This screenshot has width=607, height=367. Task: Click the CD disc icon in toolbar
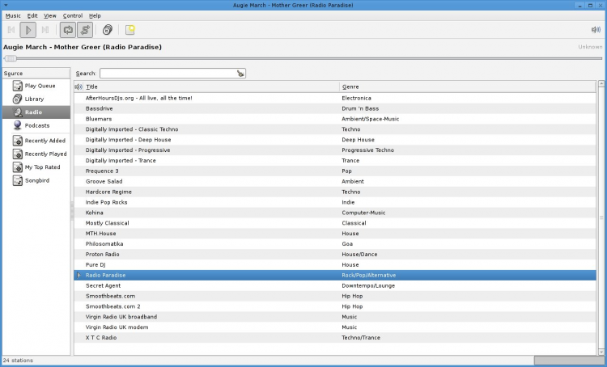tap(107, 30)
